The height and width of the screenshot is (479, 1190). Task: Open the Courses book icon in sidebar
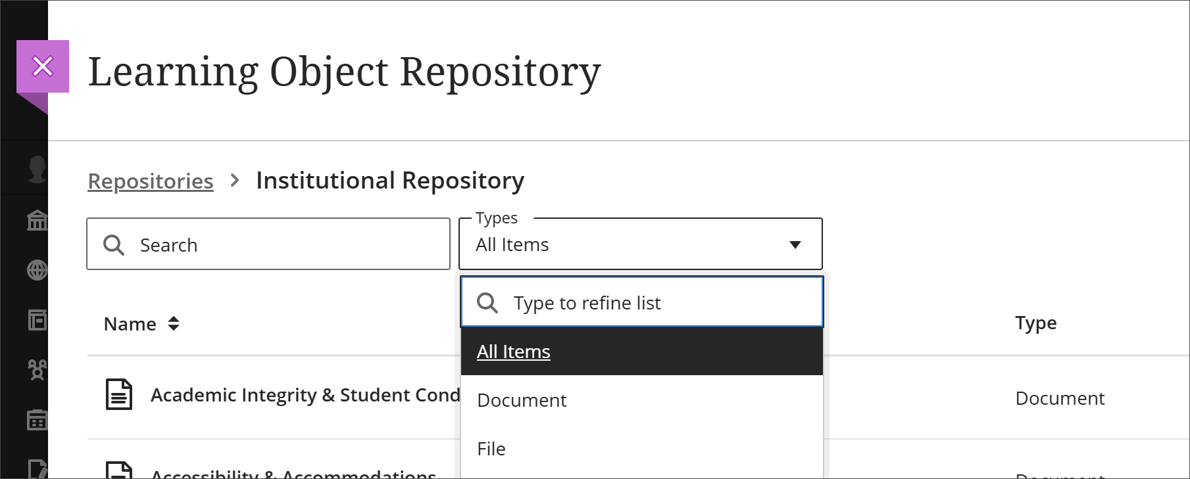tap(37, 320)
